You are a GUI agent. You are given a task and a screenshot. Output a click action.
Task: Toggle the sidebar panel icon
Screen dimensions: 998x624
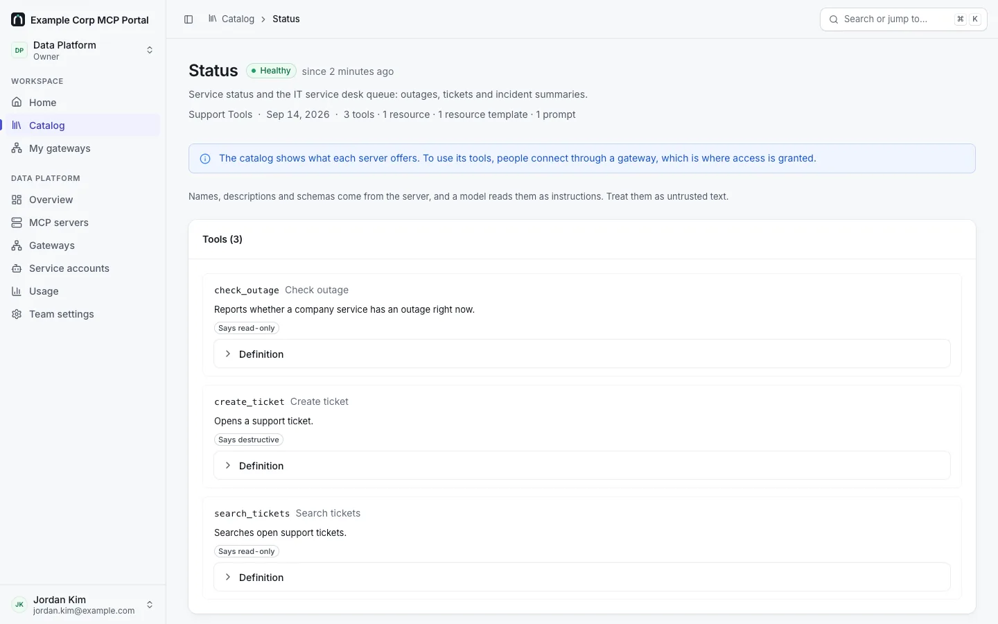coord(189,19)
